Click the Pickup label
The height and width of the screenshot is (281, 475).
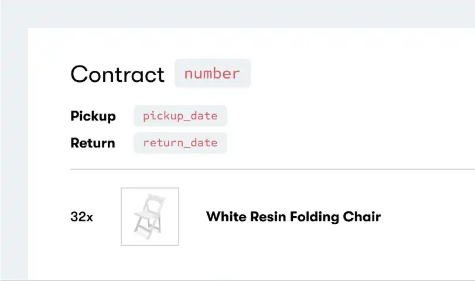click(x=93, y=116)
